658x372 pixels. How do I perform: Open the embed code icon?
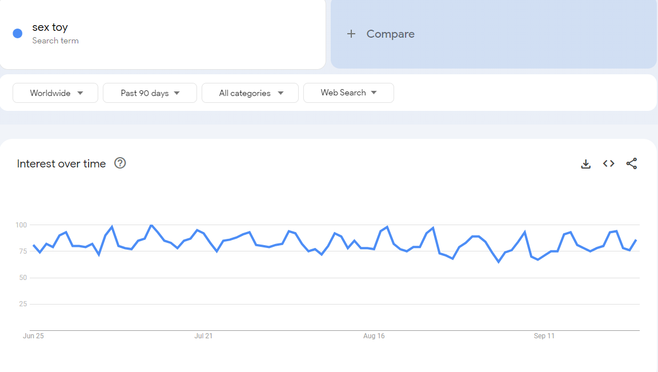608,164
